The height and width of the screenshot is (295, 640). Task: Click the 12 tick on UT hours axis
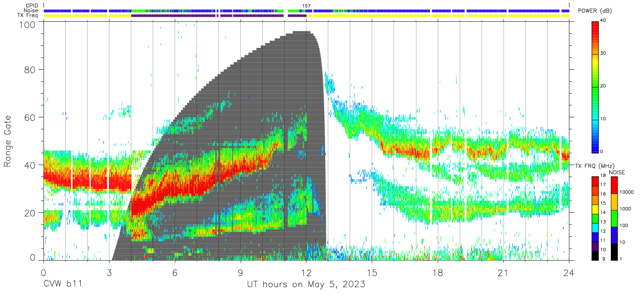tap(306, 272)
